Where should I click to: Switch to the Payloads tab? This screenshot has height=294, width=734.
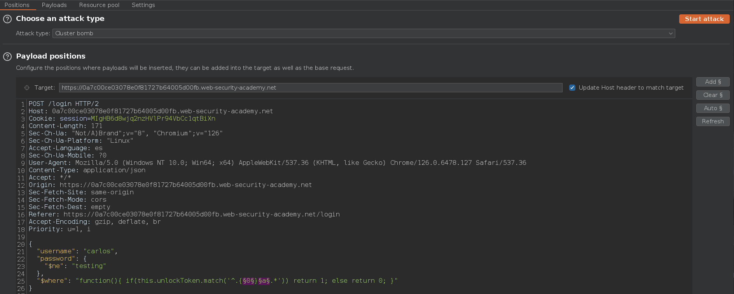54,5
